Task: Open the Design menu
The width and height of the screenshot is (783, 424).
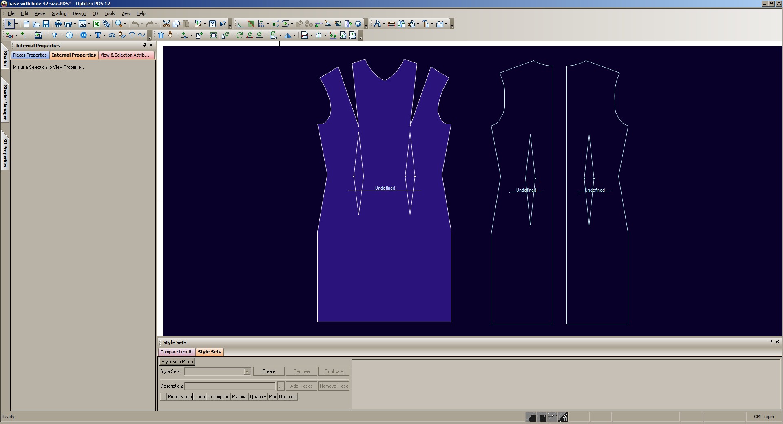Action: (79, 13)
